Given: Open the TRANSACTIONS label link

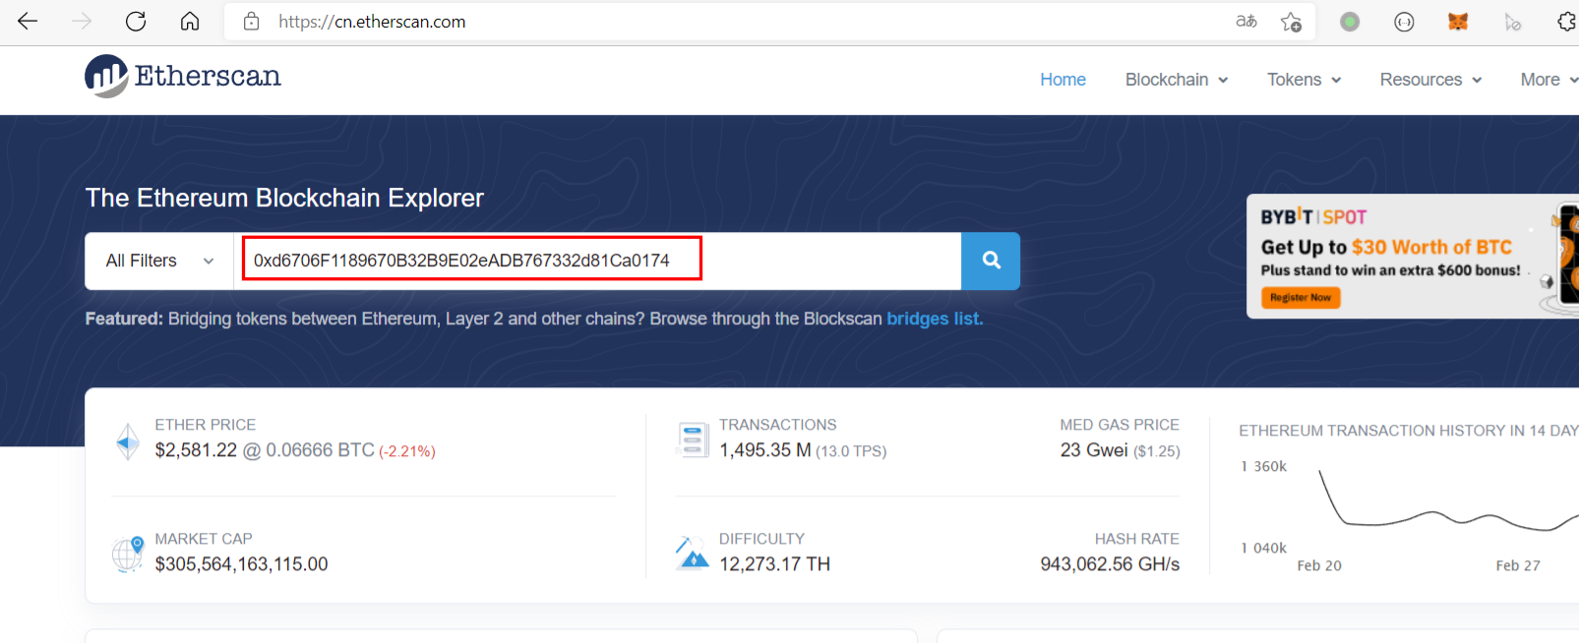Looking at the screenshot, I should (x=778, y=425).
